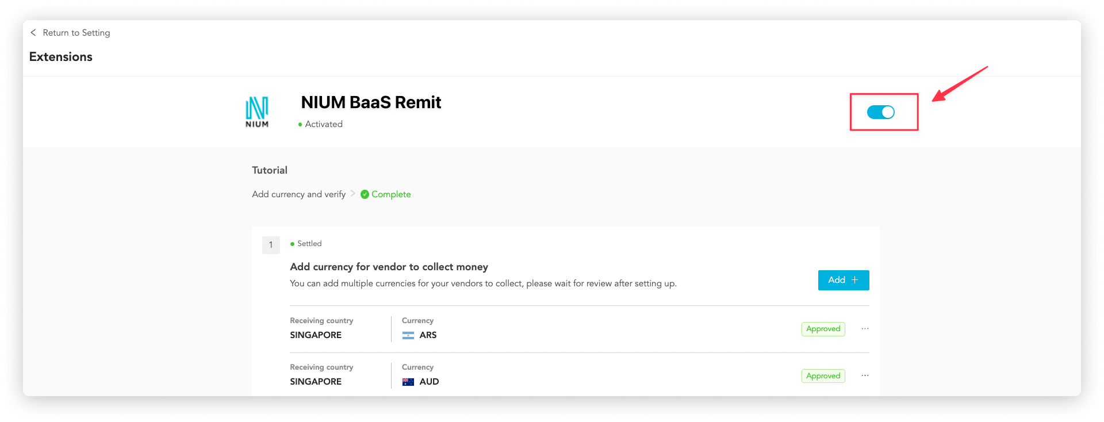The width and height of the screenshot is (1104, 422).
Task: Click the Add currency for vendor heading
Action: point(389,267)
